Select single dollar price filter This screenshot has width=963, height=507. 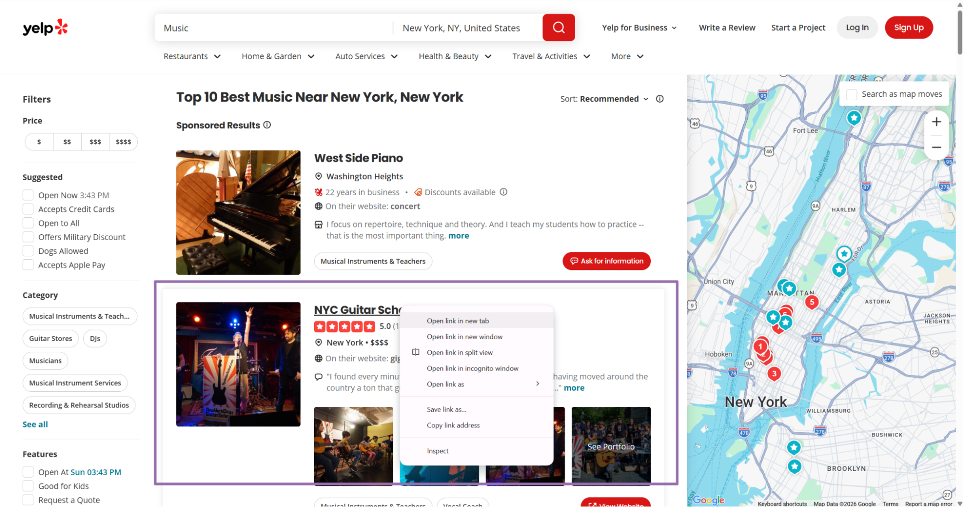point(39,142)
